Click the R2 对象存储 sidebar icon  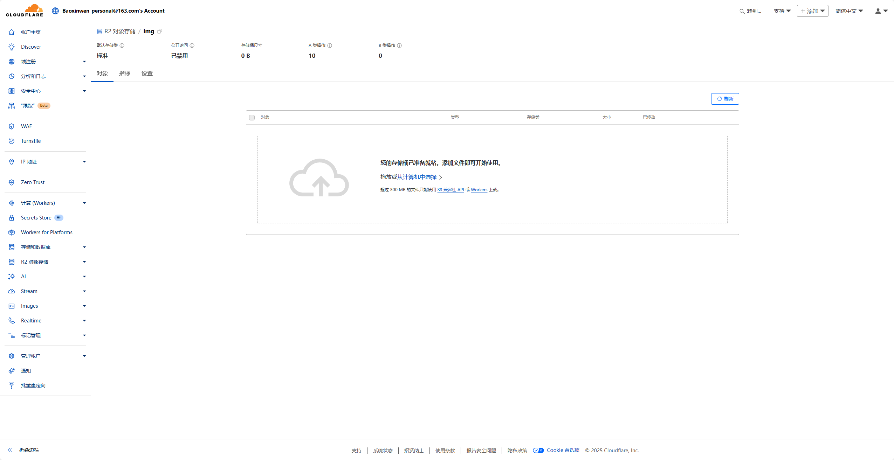click(x=12, y=262)
